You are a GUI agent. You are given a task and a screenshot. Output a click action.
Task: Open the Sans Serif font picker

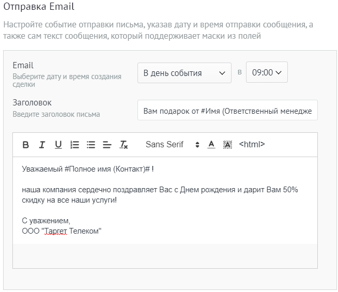pyautogui.click(x=173, y=144)
